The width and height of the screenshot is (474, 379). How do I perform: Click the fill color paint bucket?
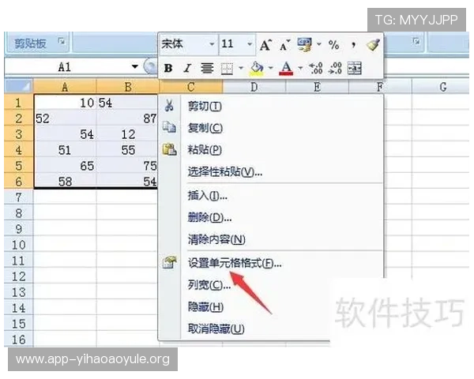[x=257, y=69]
